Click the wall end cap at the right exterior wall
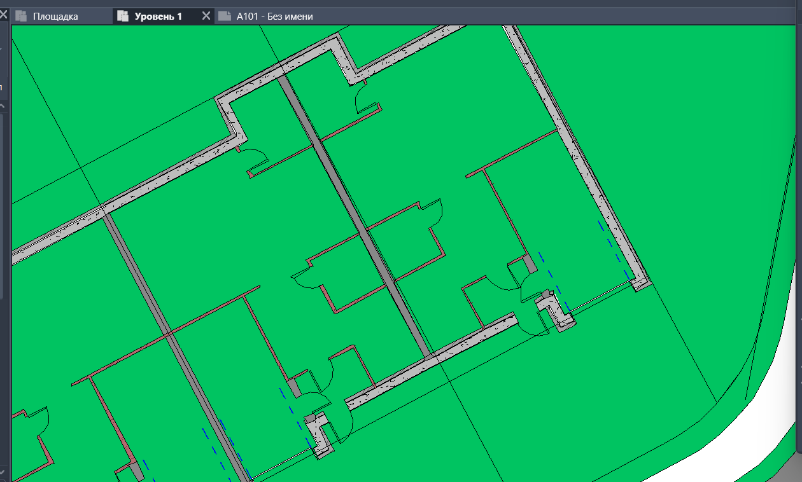 click(x=641, y=283)
